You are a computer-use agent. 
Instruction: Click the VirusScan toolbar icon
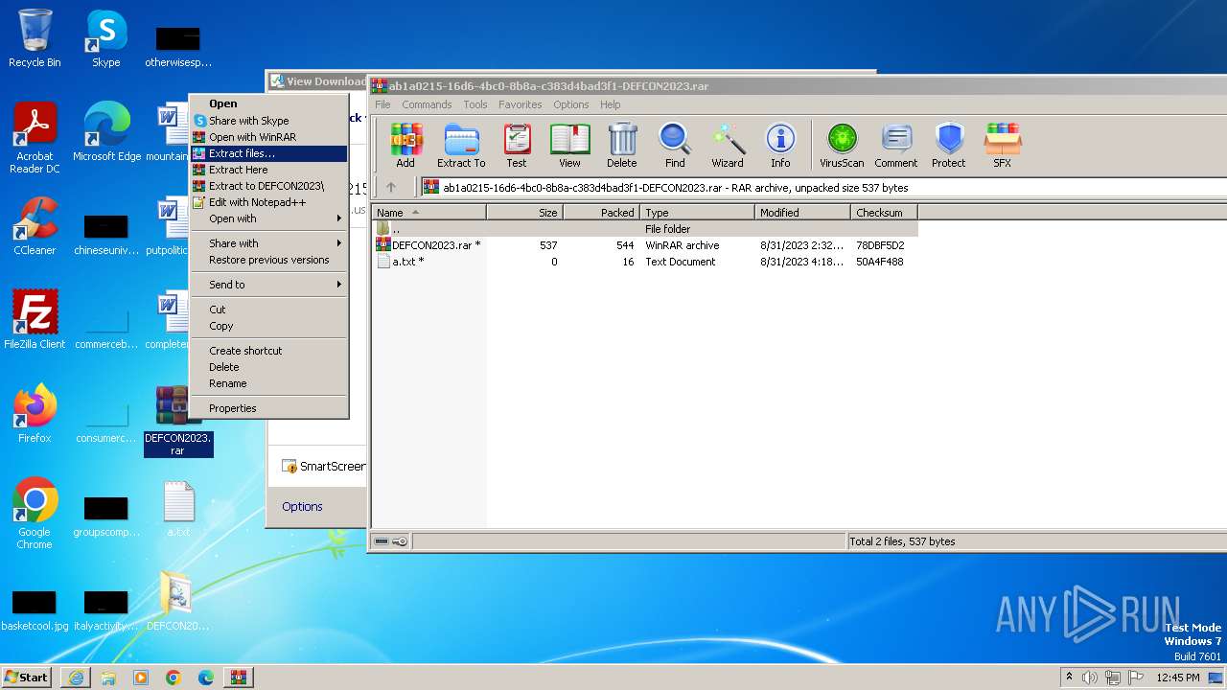click(842, 146)
